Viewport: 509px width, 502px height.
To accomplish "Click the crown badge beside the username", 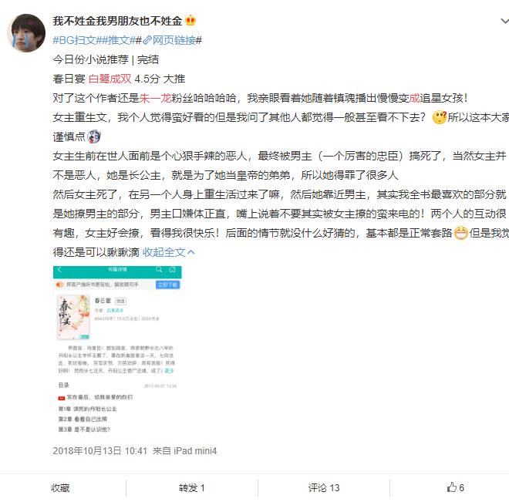I will coord(190,21).
